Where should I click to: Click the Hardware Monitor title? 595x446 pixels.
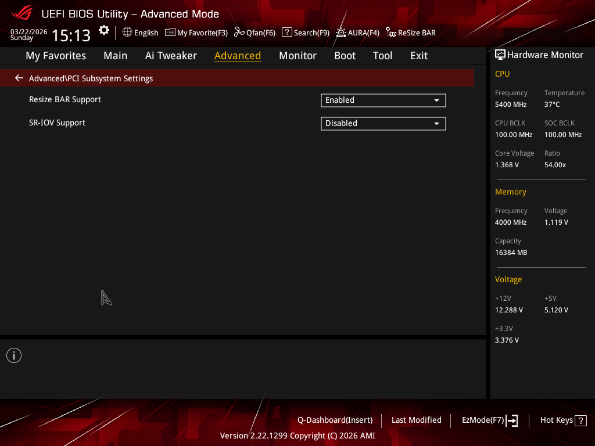(545, 55)
